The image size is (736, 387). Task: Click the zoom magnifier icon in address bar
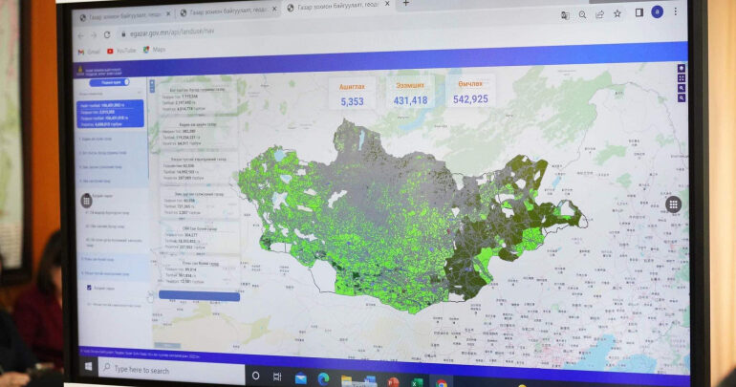[582, 14]
